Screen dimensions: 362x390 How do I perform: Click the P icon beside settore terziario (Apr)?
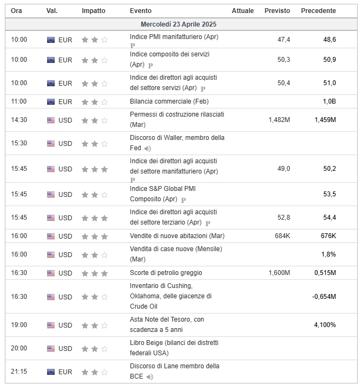(x=208, y=223)
